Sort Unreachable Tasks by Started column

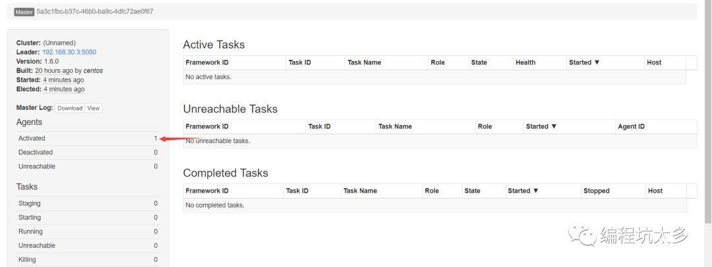[541, 126]
